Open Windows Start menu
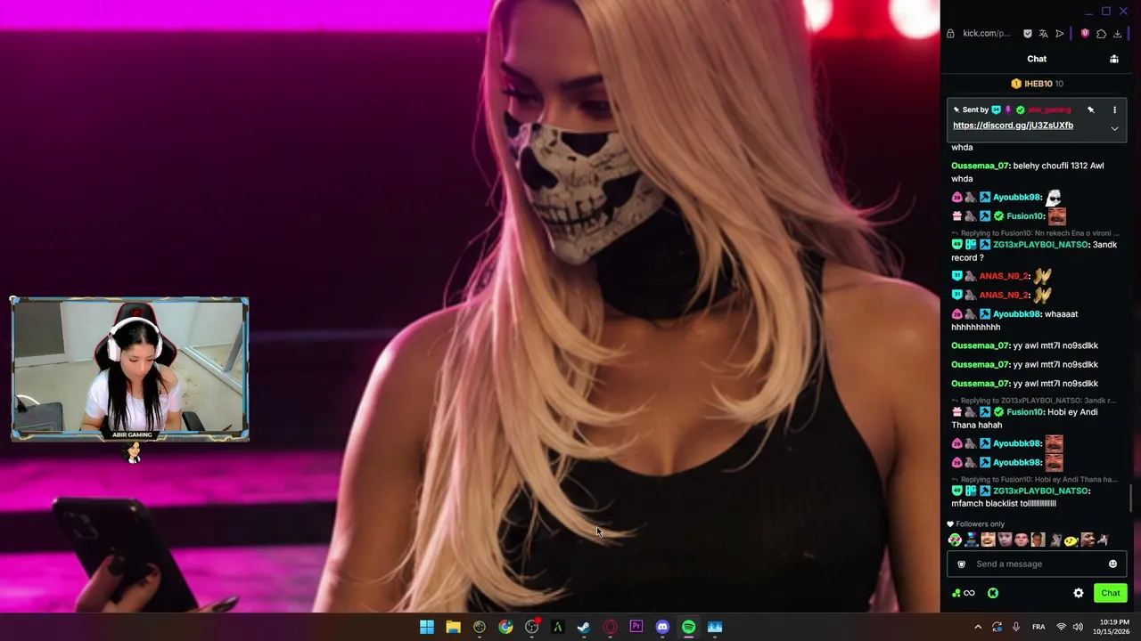Screen dimensions: 1141x641 click(x=427, y=627)
